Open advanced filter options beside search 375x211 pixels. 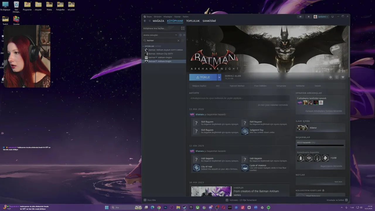183,40
